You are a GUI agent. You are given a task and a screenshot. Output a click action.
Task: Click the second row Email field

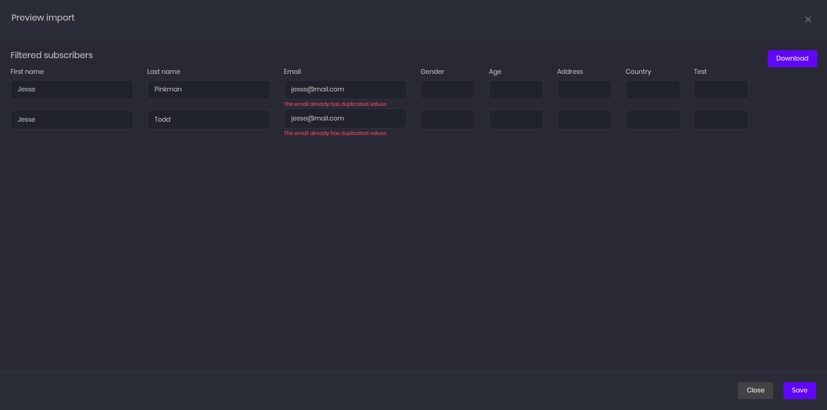click(x=345, y=119)
